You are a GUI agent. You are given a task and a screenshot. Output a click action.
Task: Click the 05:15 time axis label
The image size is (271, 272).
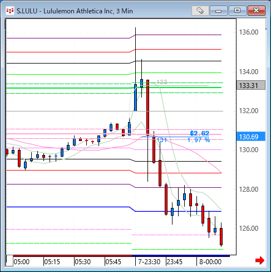(x=52, y=262)
